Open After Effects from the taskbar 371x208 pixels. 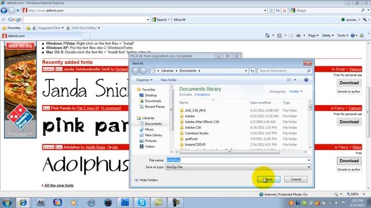[41, 203]
